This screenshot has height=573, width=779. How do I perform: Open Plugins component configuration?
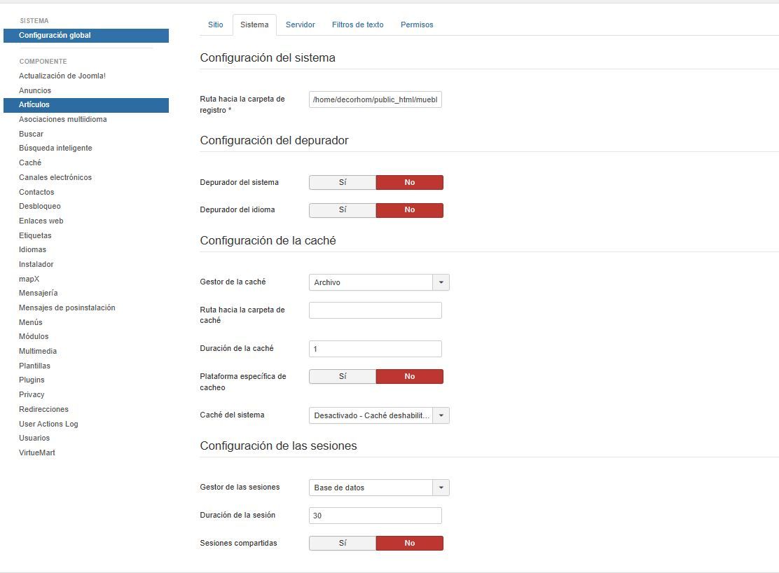point(32,380)
